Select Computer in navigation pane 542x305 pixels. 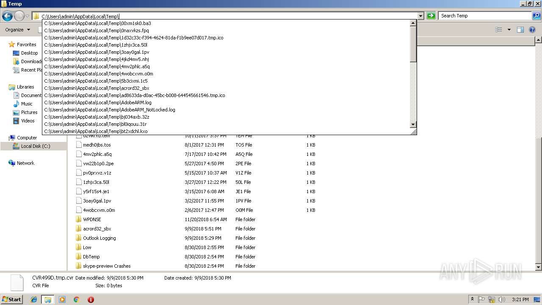pyautogui.click(x=27, y=138)
